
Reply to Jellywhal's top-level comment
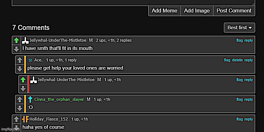click(x=249, y=40)
